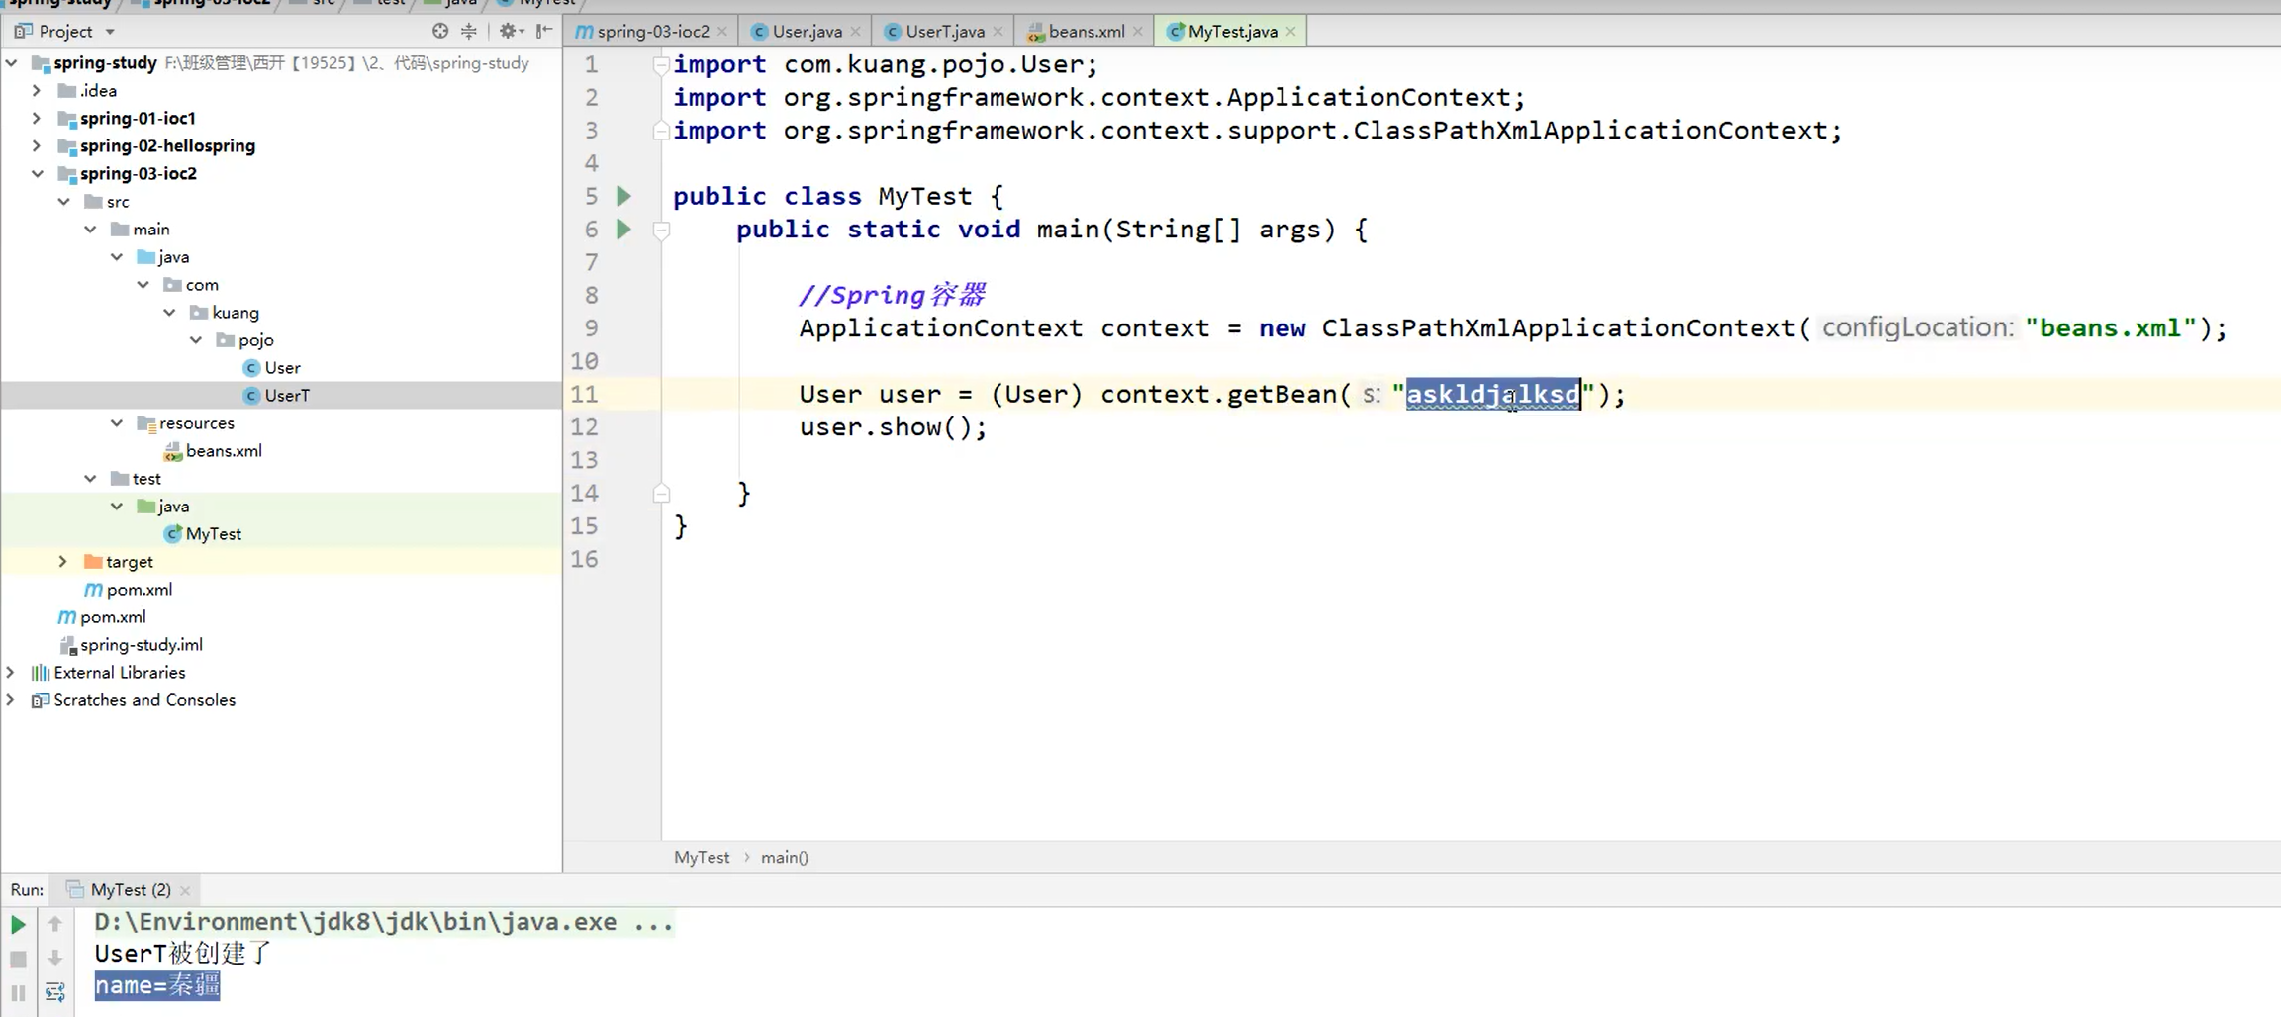Image resolution: width=2281 pixels, height=1017 pixels.
Task: Collapse the pojo package
Action: tap(196, 339)
